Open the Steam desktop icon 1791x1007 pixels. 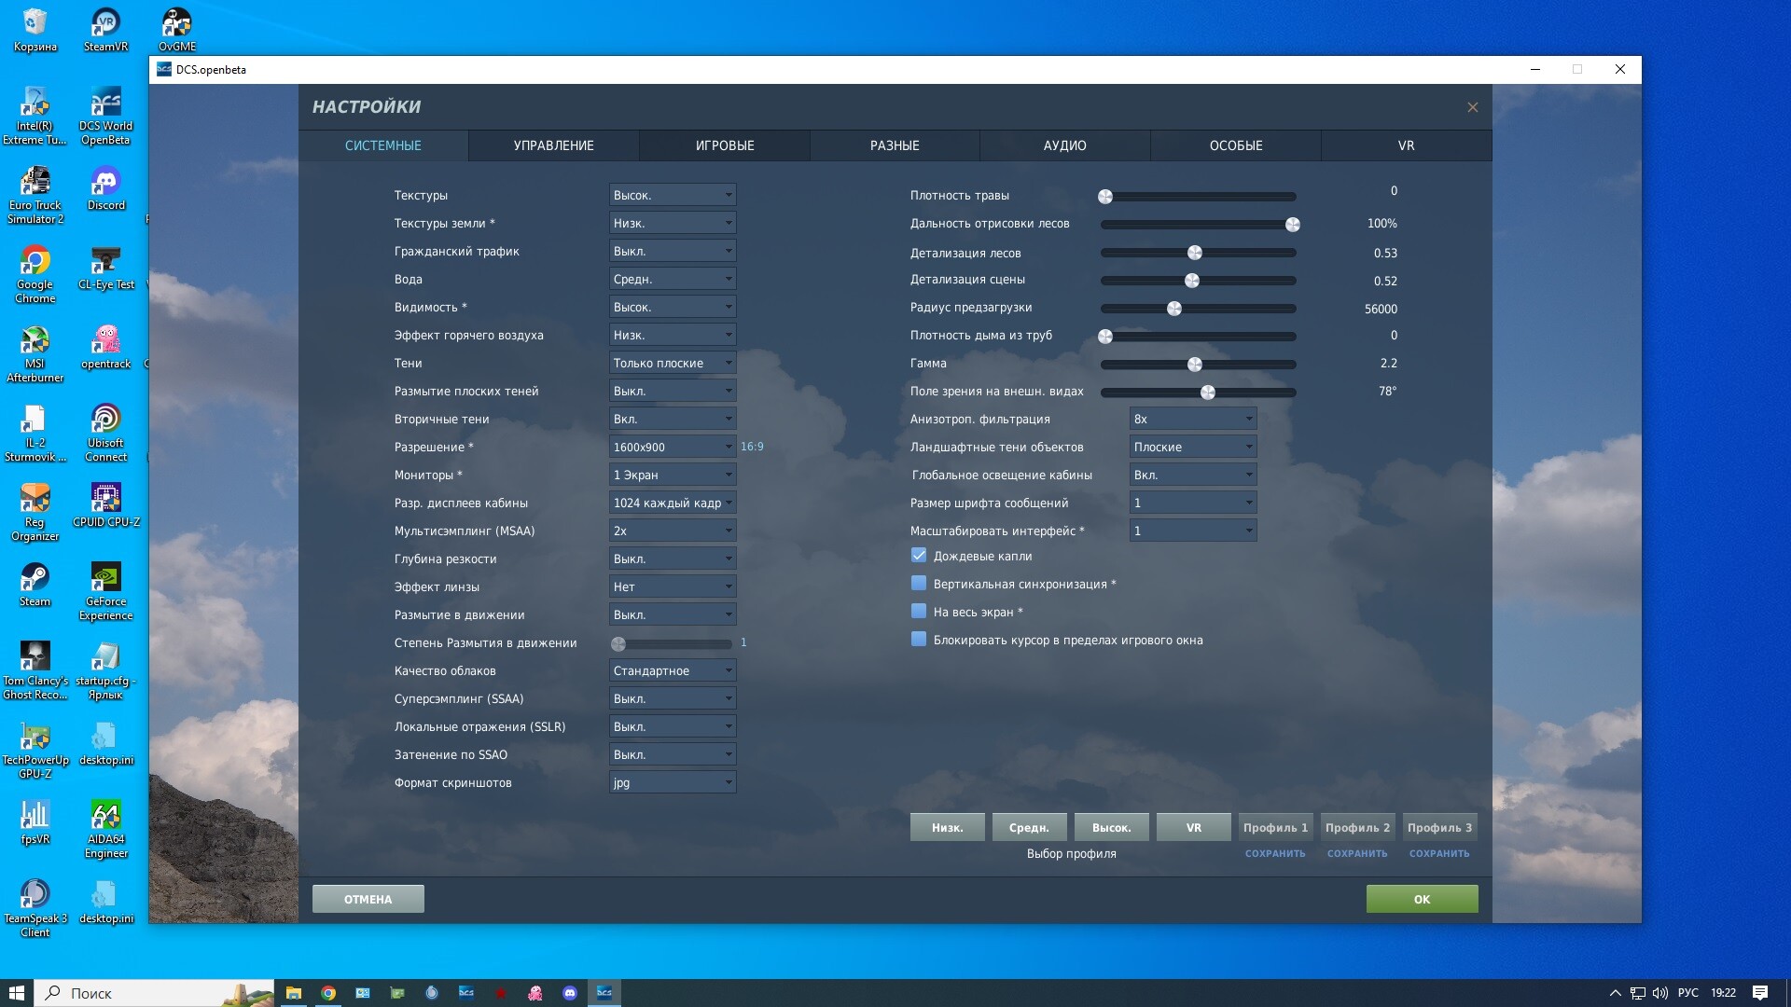click(x=35, y=586)
